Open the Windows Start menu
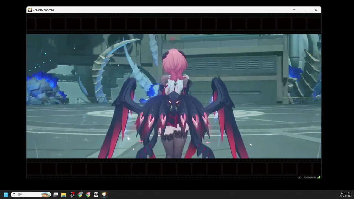 point(6,195)
